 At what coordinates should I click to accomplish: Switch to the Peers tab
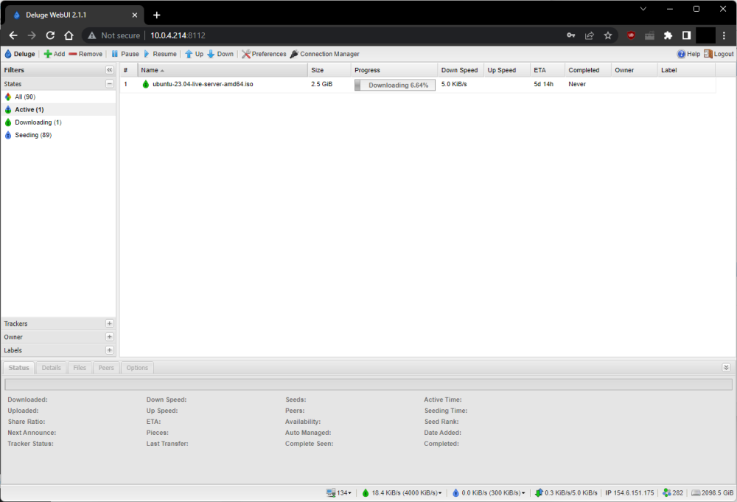click(106, 368)
